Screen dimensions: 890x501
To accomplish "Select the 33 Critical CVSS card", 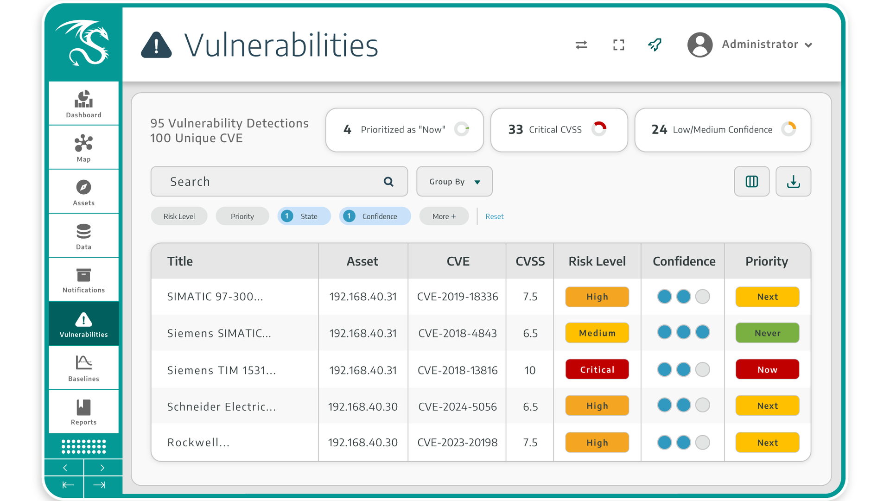I will pos(559,130).
